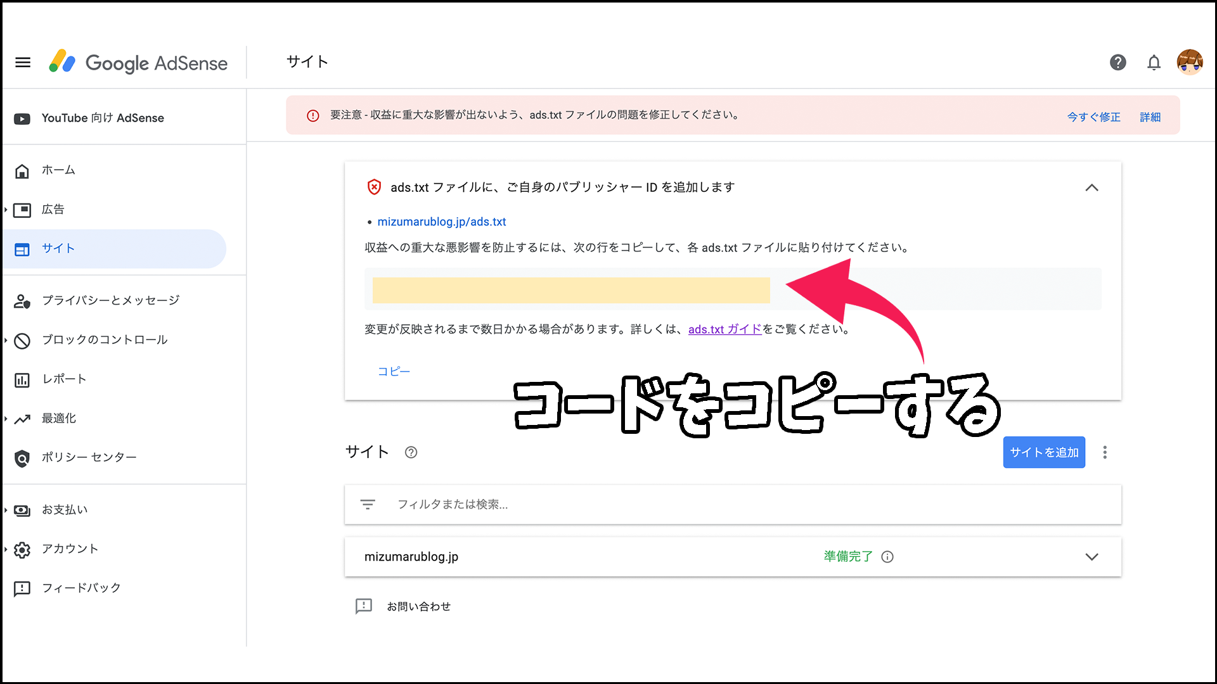Image resolution: width=1217 pixels, height=684 pixels.
Task: Click the info icon next to 準備完了
Action: click(887, 557)
